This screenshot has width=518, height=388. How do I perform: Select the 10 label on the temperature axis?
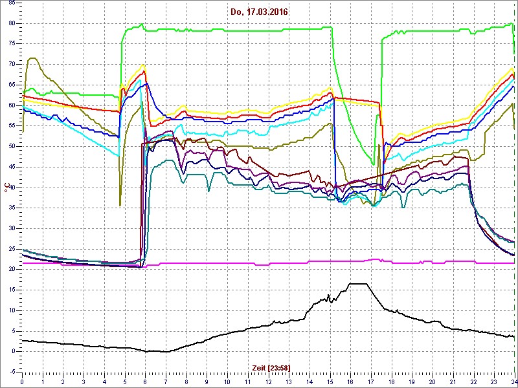pos(11,310)
